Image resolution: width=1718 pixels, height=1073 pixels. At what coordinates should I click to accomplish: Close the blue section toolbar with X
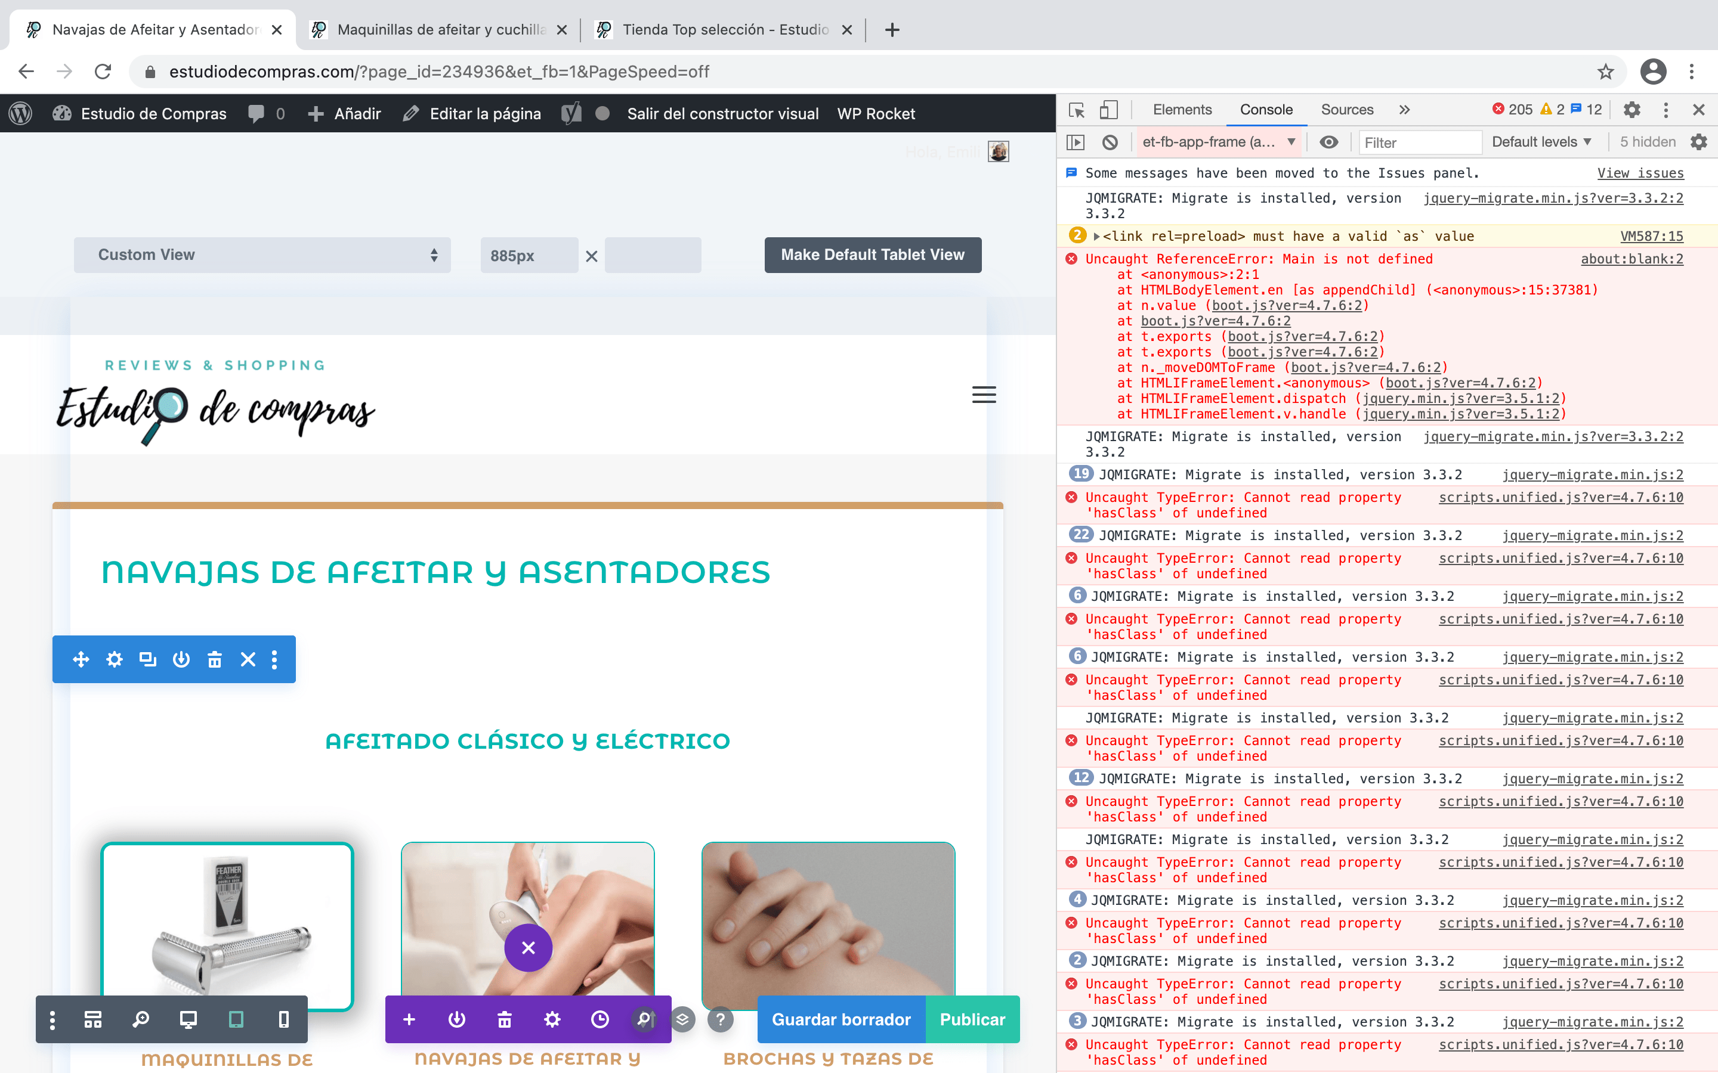pyautogui.click(x=248, y=659)
